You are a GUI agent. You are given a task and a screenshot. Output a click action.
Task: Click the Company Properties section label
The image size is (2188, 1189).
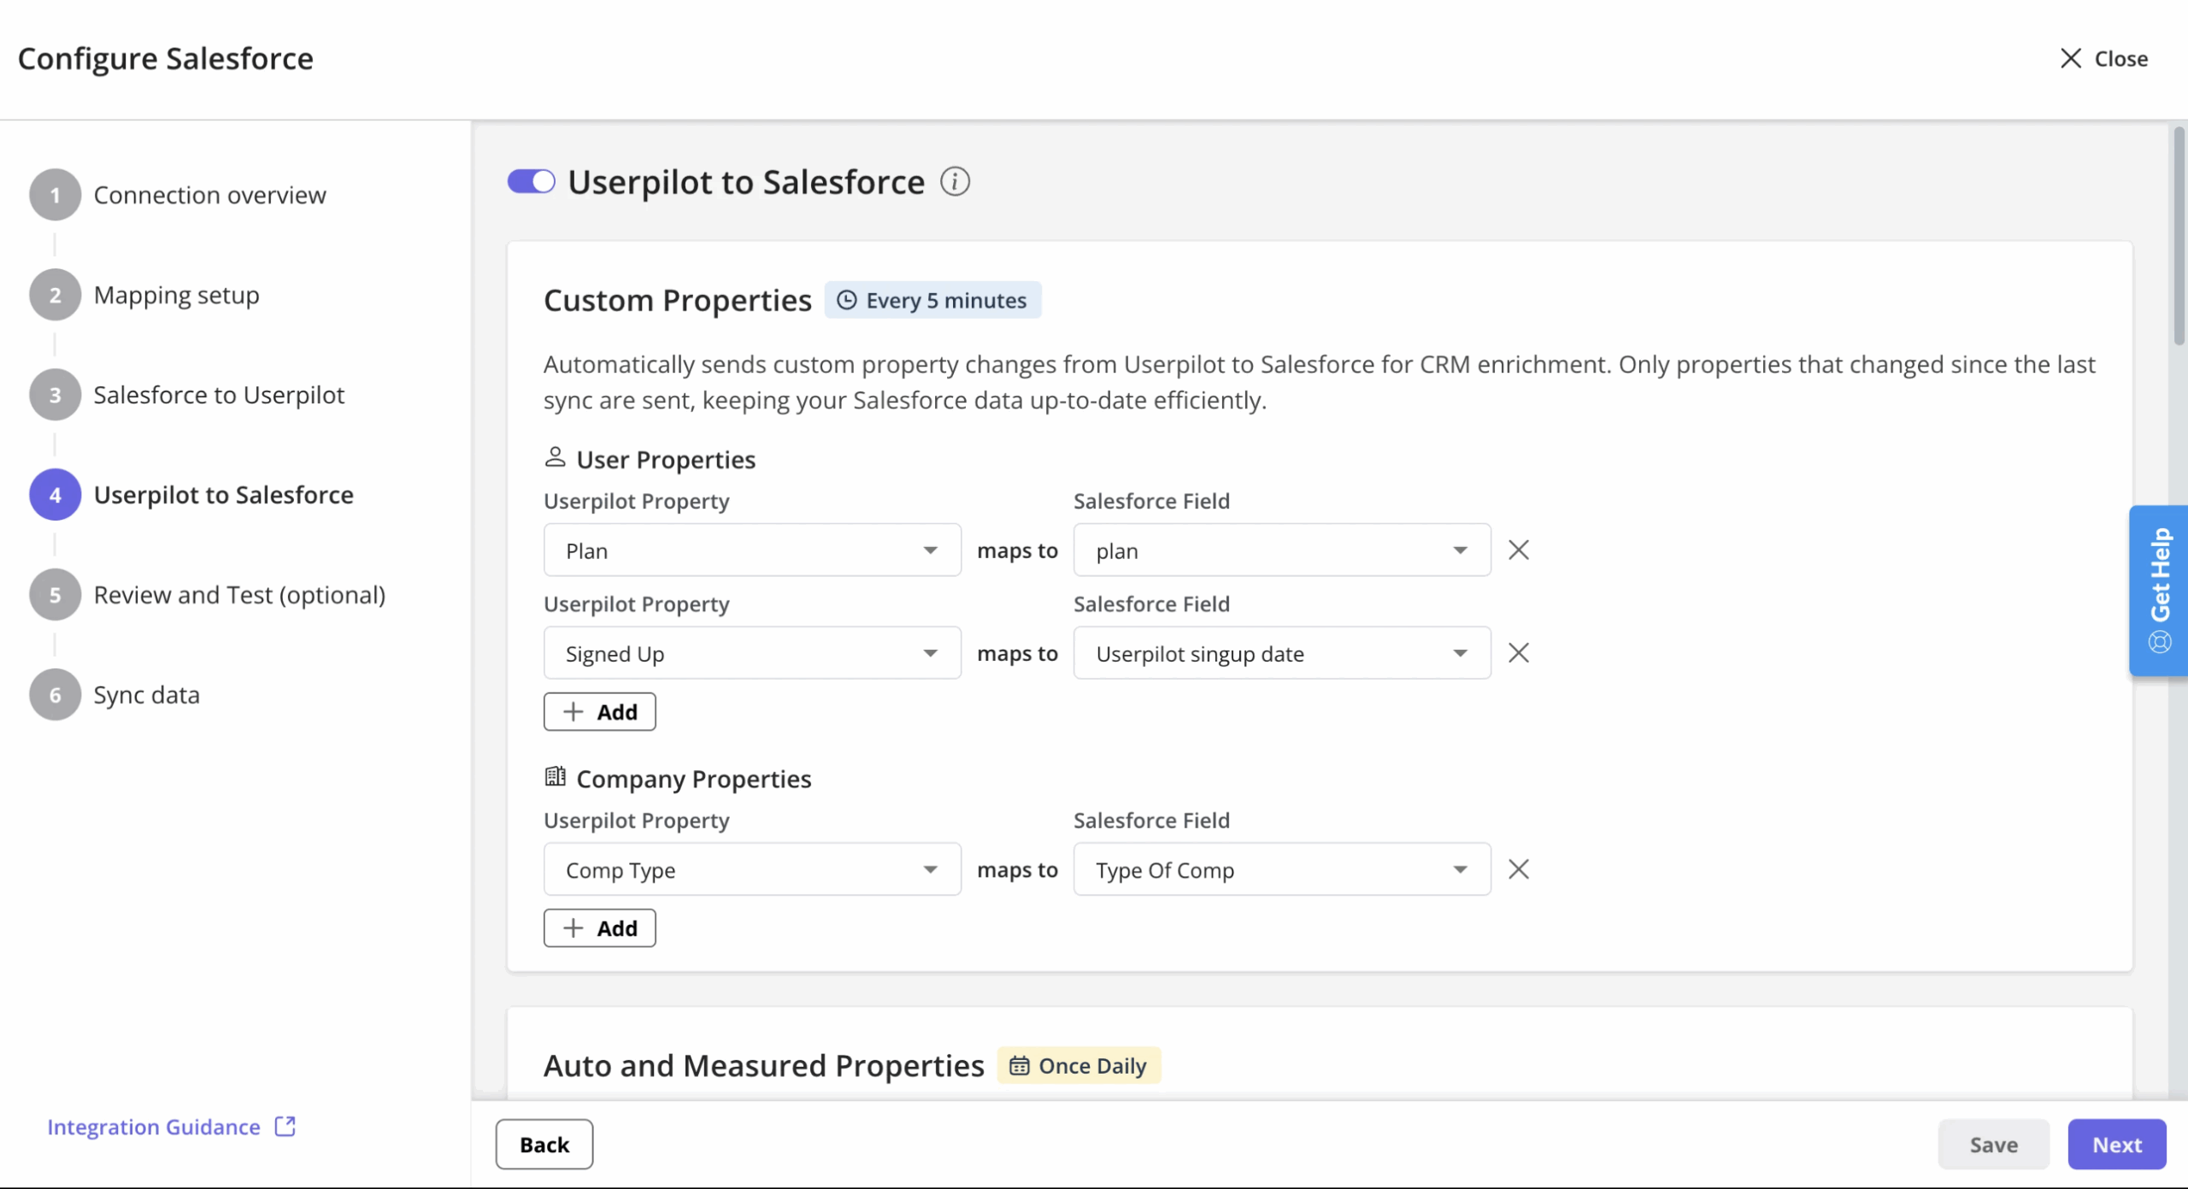pyautogui.click(x=694, y=779)
